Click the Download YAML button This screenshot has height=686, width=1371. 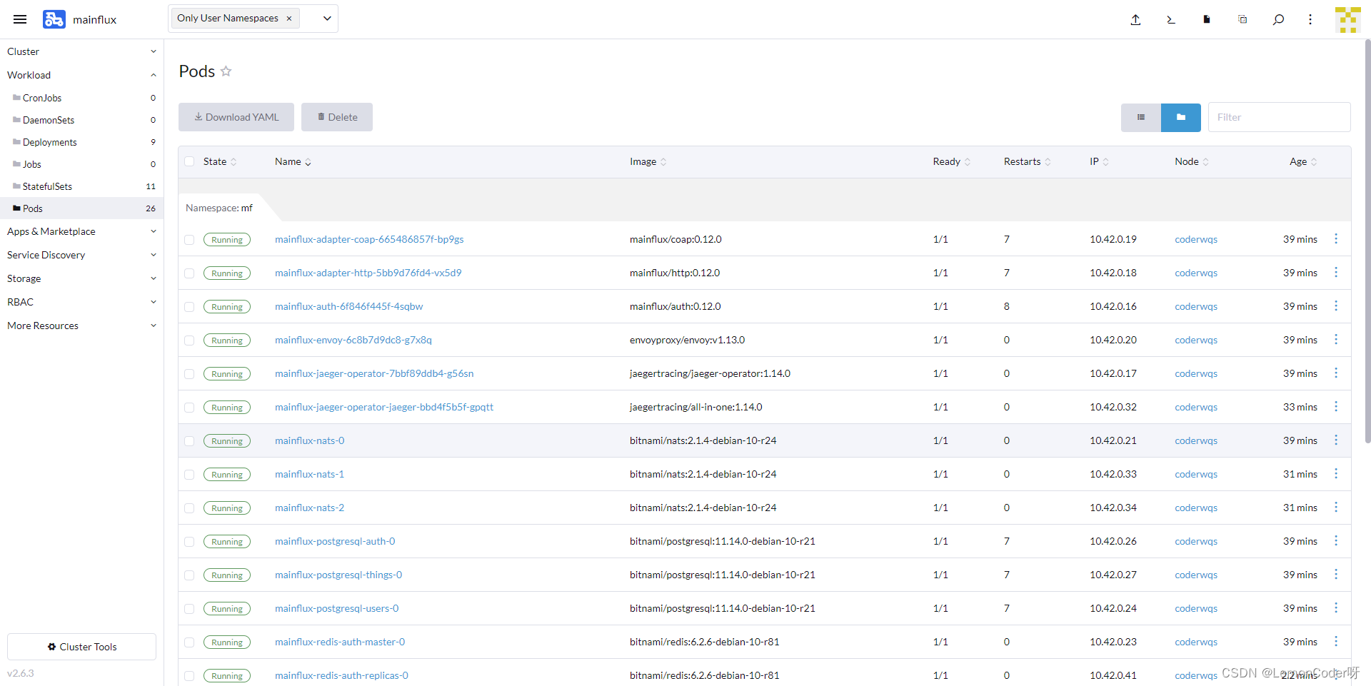click(236, 117)
